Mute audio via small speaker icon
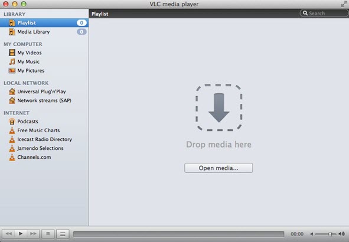 click(312, 234)
